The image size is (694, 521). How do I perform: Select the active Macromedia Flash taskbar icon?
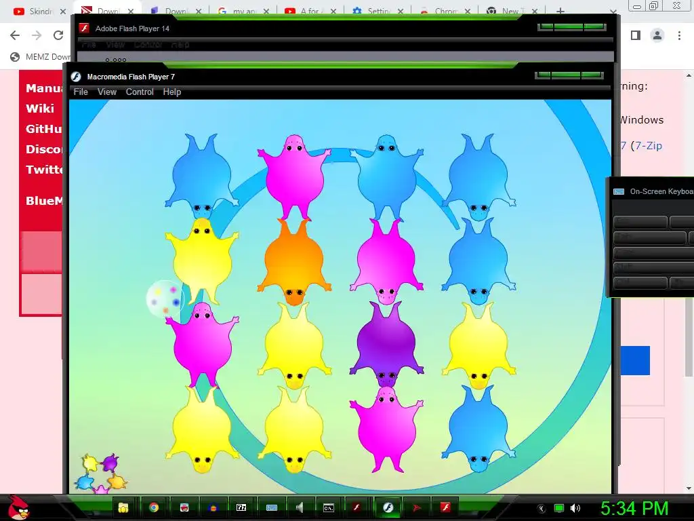388,507
